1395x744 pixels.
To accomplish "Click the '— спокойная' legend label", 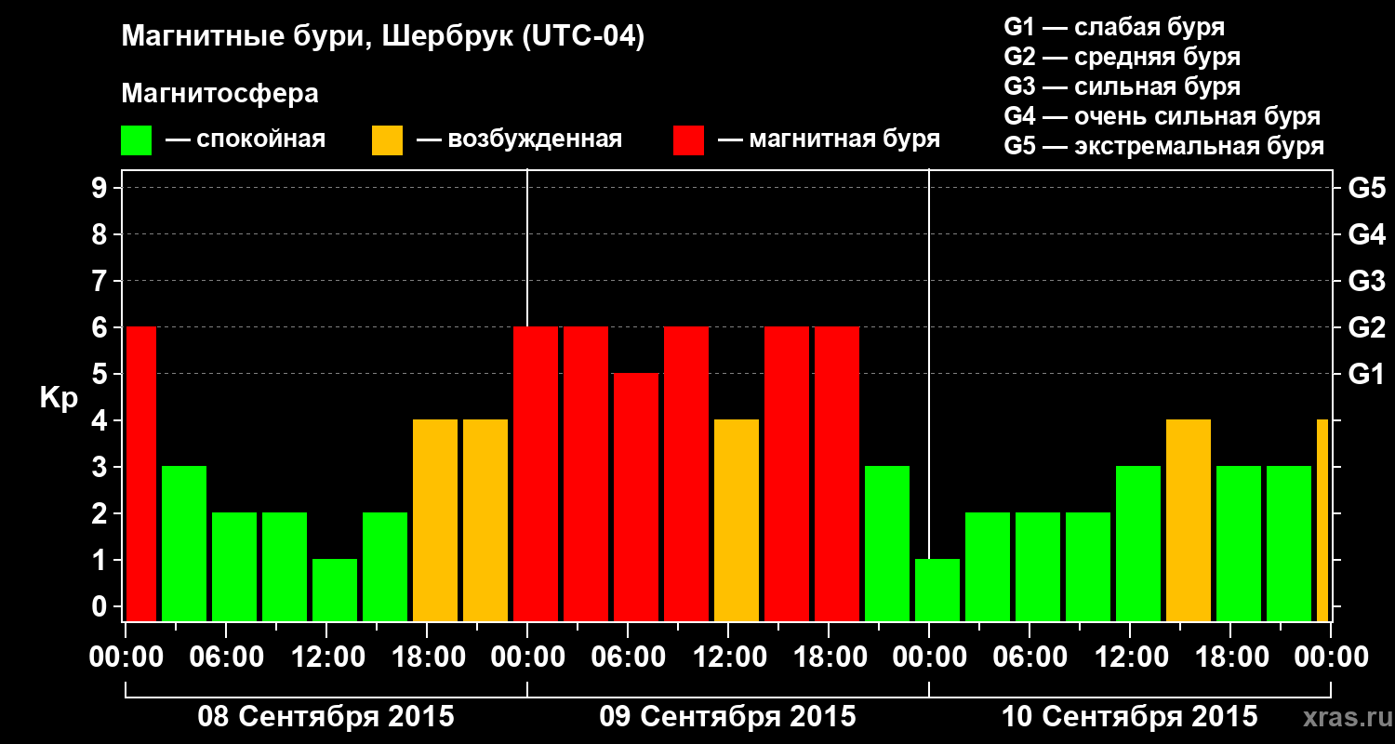I will 246,140.
